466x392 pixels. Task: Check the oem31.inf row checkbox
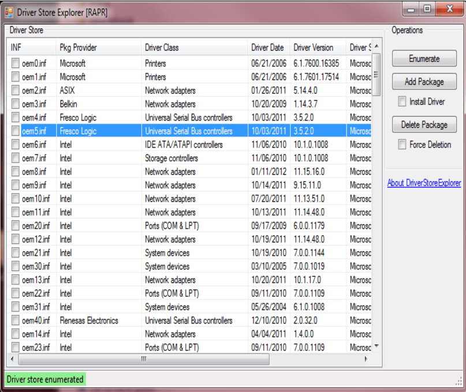coord(15,307)
